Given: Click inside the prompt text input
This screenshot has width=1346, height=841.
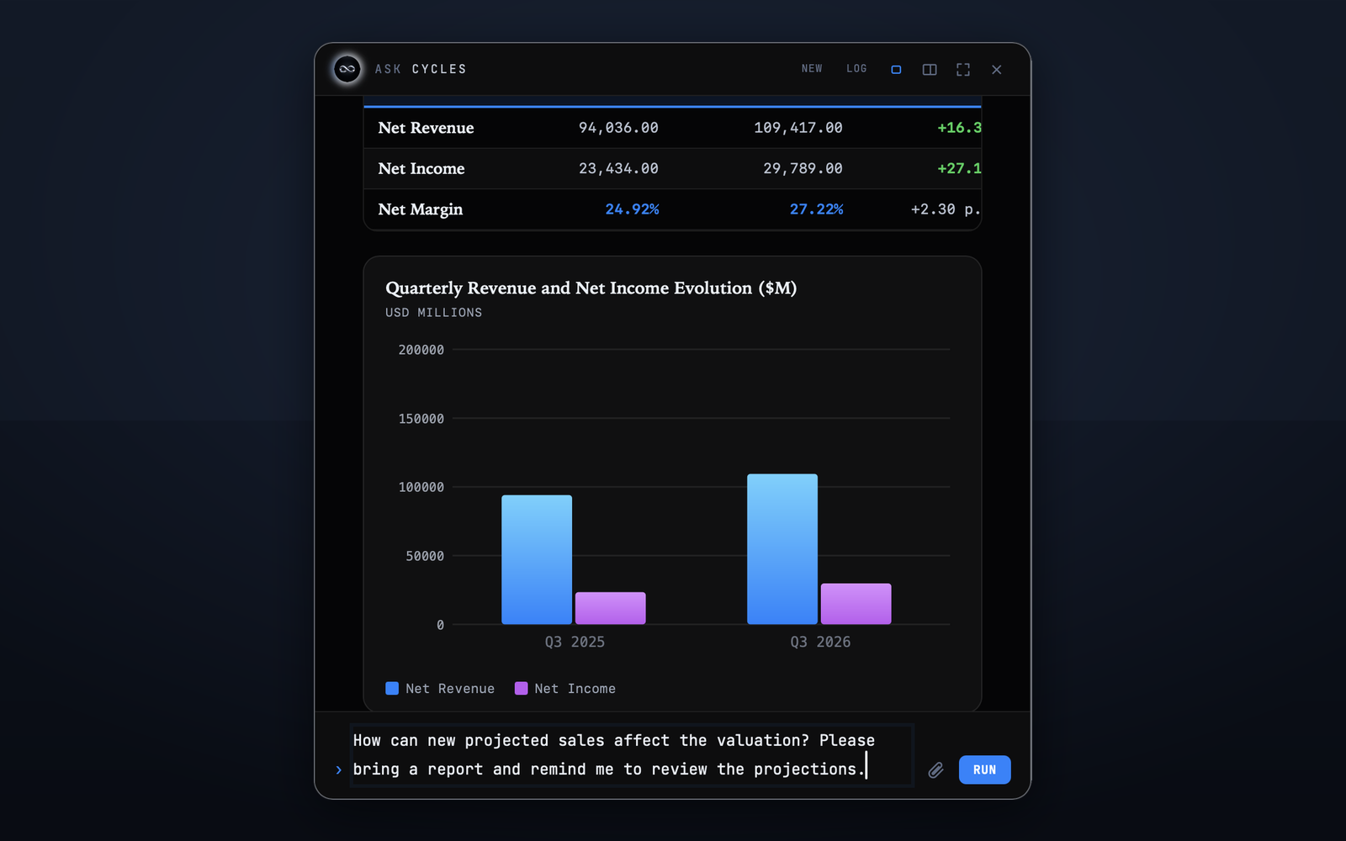Looking at the screenshot, I should [632, 754].
